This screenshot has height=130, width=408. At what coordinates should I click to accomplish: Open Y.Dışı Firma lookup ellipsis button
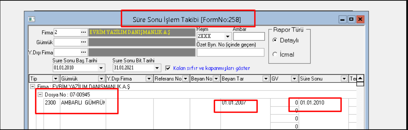point(83,52)
